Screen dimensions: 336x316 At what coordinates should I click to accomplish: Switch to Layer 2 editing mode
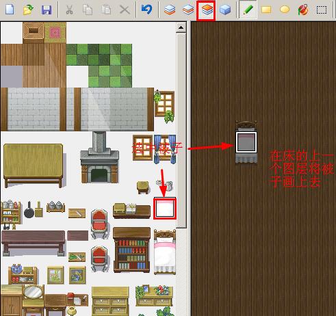[x=188, y=10]
